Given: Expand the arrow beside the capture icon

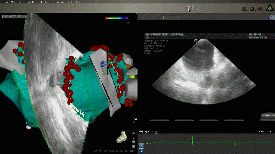Looking at the screenshot, I should click(193, 8).
